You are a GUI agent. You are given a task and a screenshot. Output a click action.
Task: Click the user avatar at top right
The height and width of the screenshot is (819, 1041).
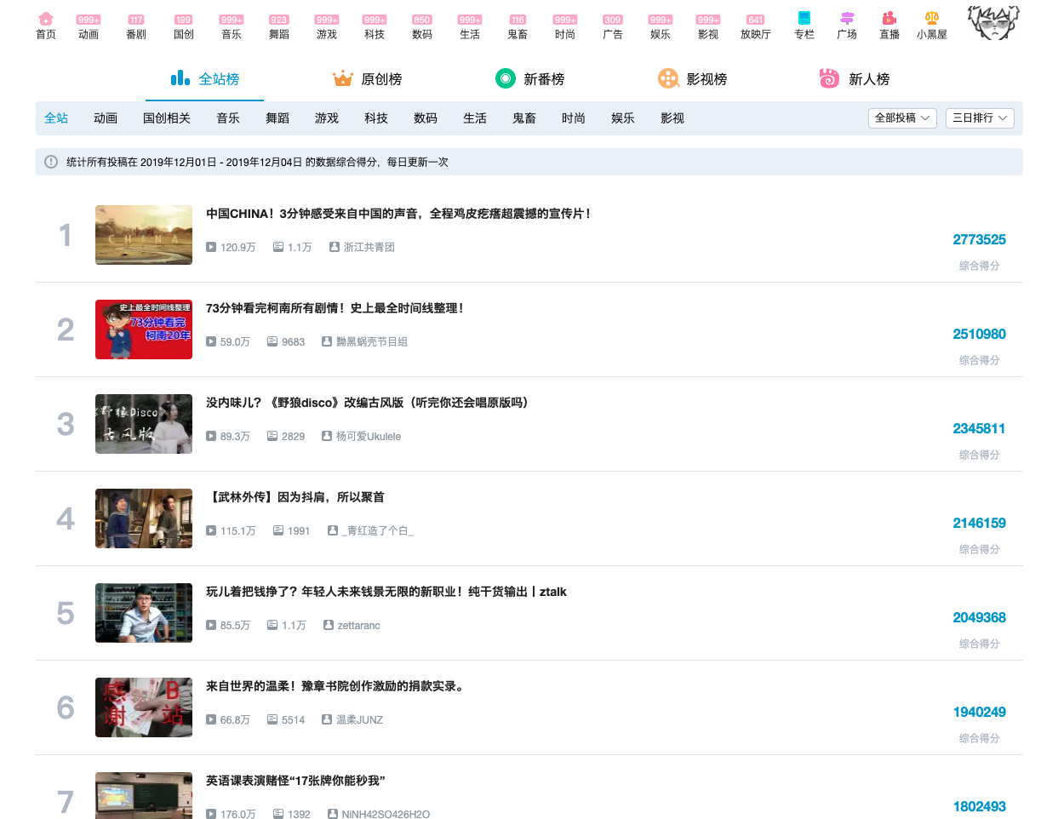pyautogui.click(x=993, y=24)
